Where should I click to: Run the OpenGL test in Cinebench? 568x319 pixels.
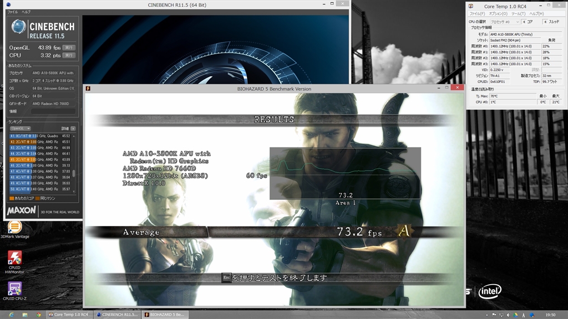coord(69,48)
